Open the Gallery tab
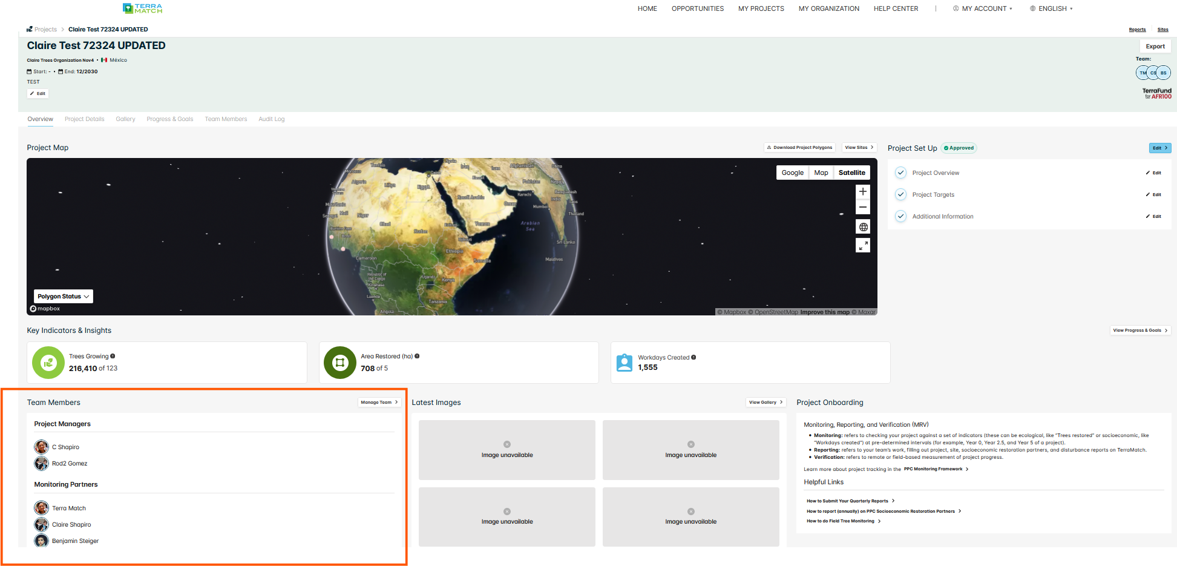This screenshot has height=566, width=1177. click(125, 119)
